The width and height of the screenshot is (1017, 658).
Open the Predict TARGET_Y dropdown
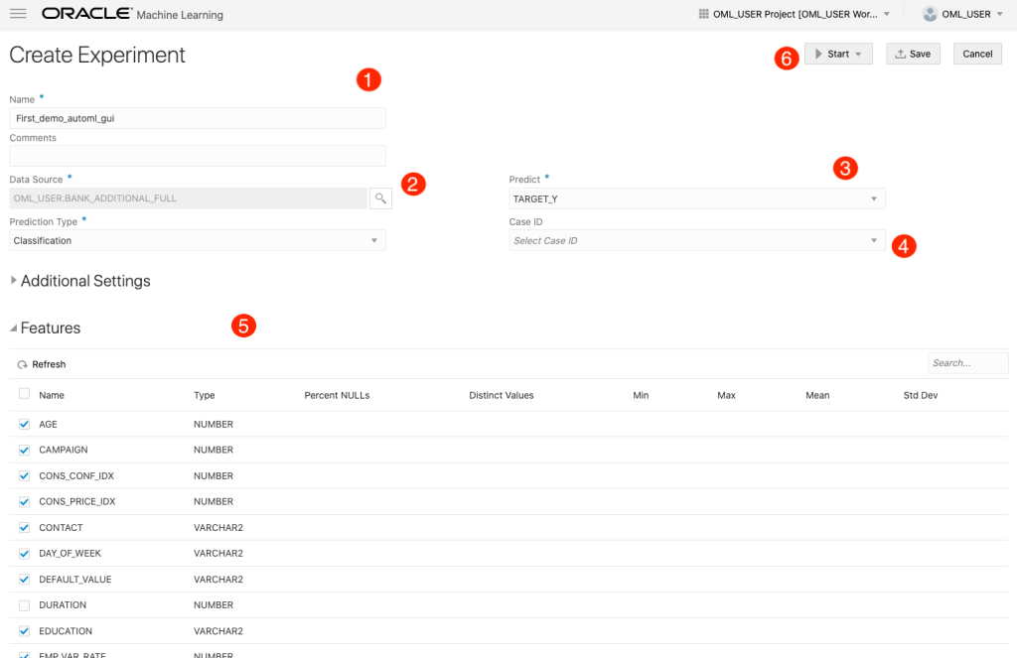coord(696,198)
